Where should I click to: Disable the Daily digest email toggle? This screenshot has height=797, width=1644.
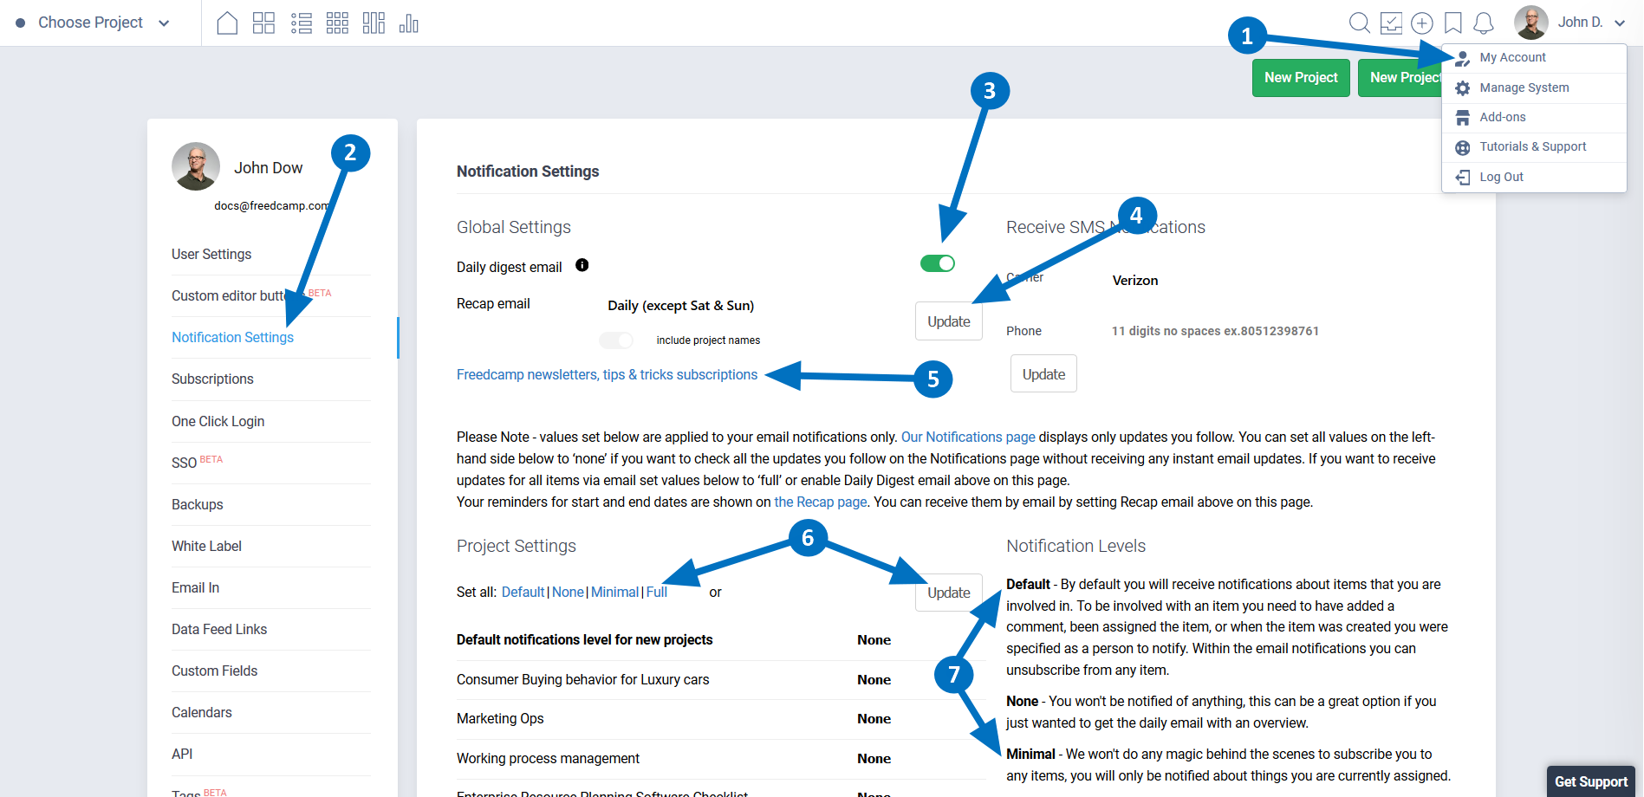[937, 263]
